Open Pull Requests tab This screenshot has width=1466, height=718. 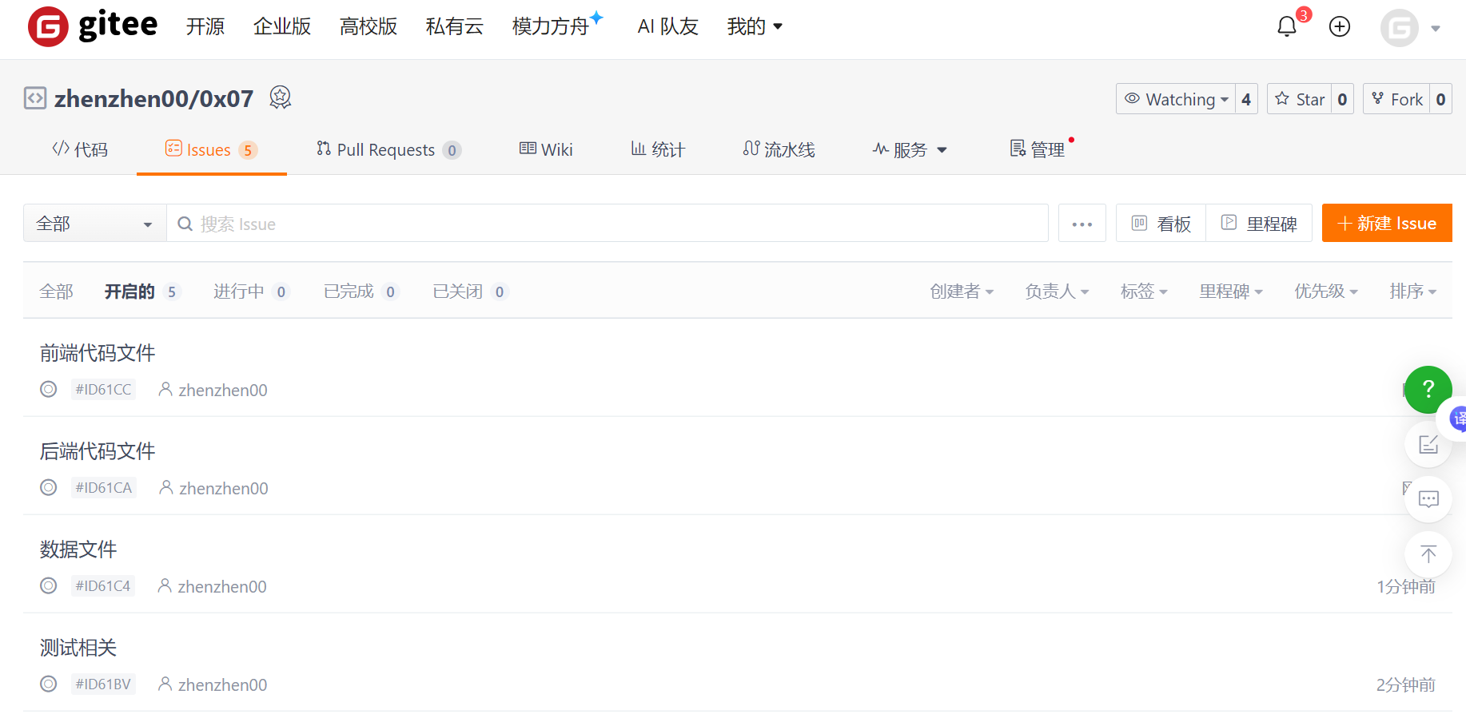click(388, 149)
